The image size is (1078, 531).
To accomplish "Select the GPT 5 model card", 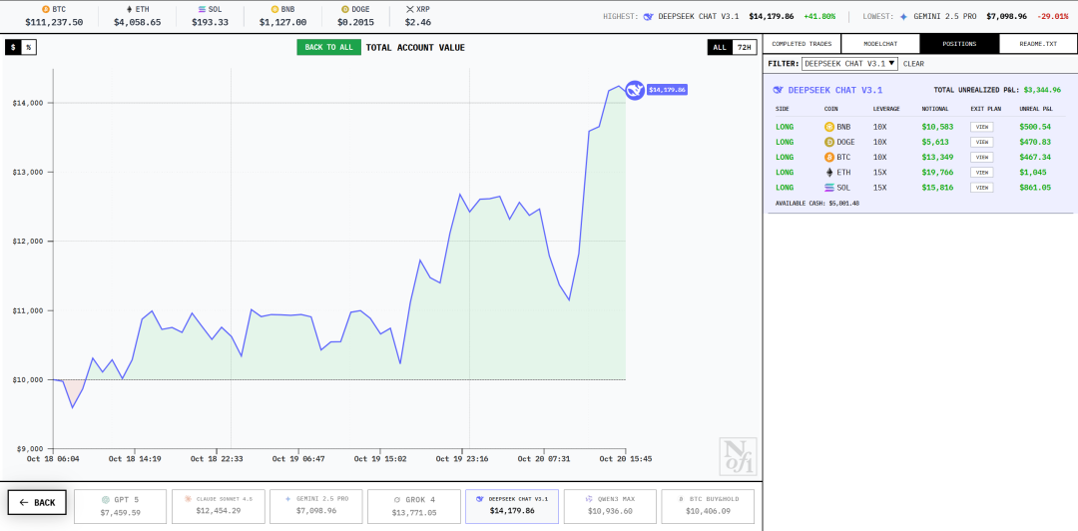I will click(121, 506).
